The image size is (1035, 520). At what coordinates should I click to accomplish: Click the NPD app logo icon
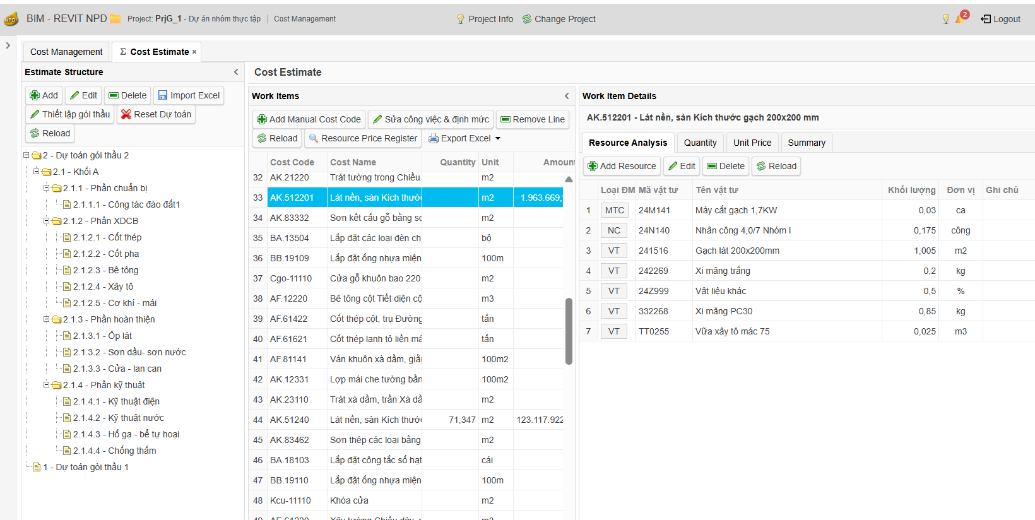coord(11,20)
